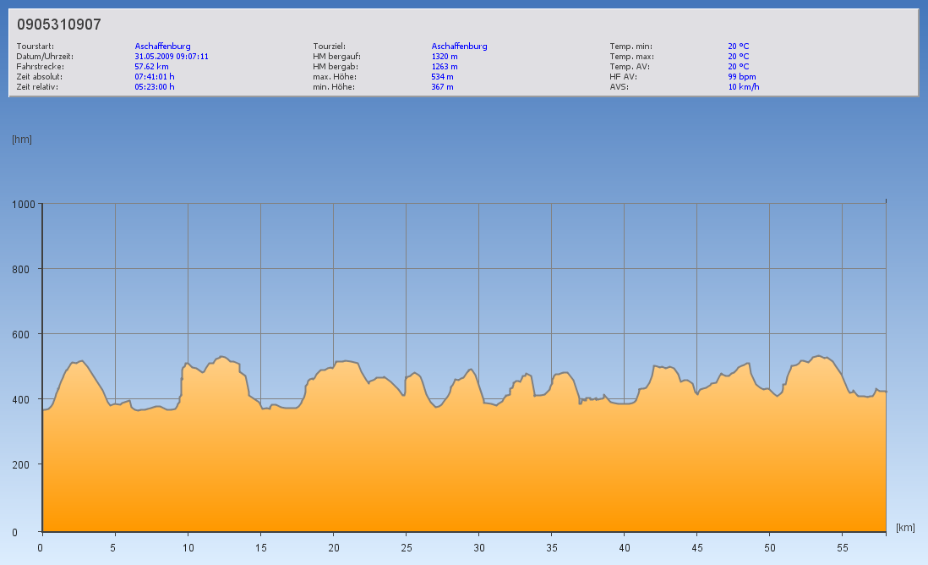928x565 pixels.
Task: Click the HF AV value 99 bpm
Action: pyautogui.click(x=742, y=76)
